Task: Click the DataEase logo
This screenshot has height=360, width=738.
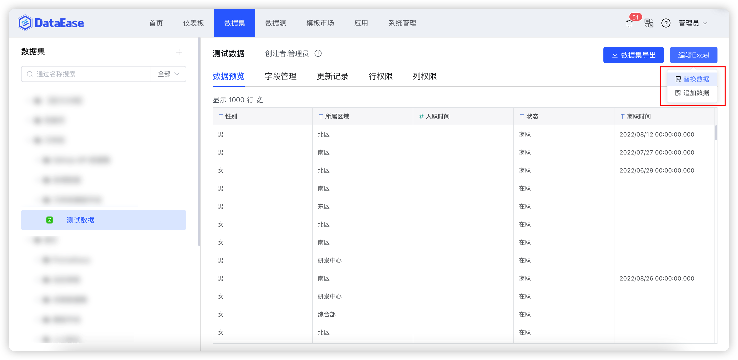Action: pyautogui.click(x=51, y=23)
